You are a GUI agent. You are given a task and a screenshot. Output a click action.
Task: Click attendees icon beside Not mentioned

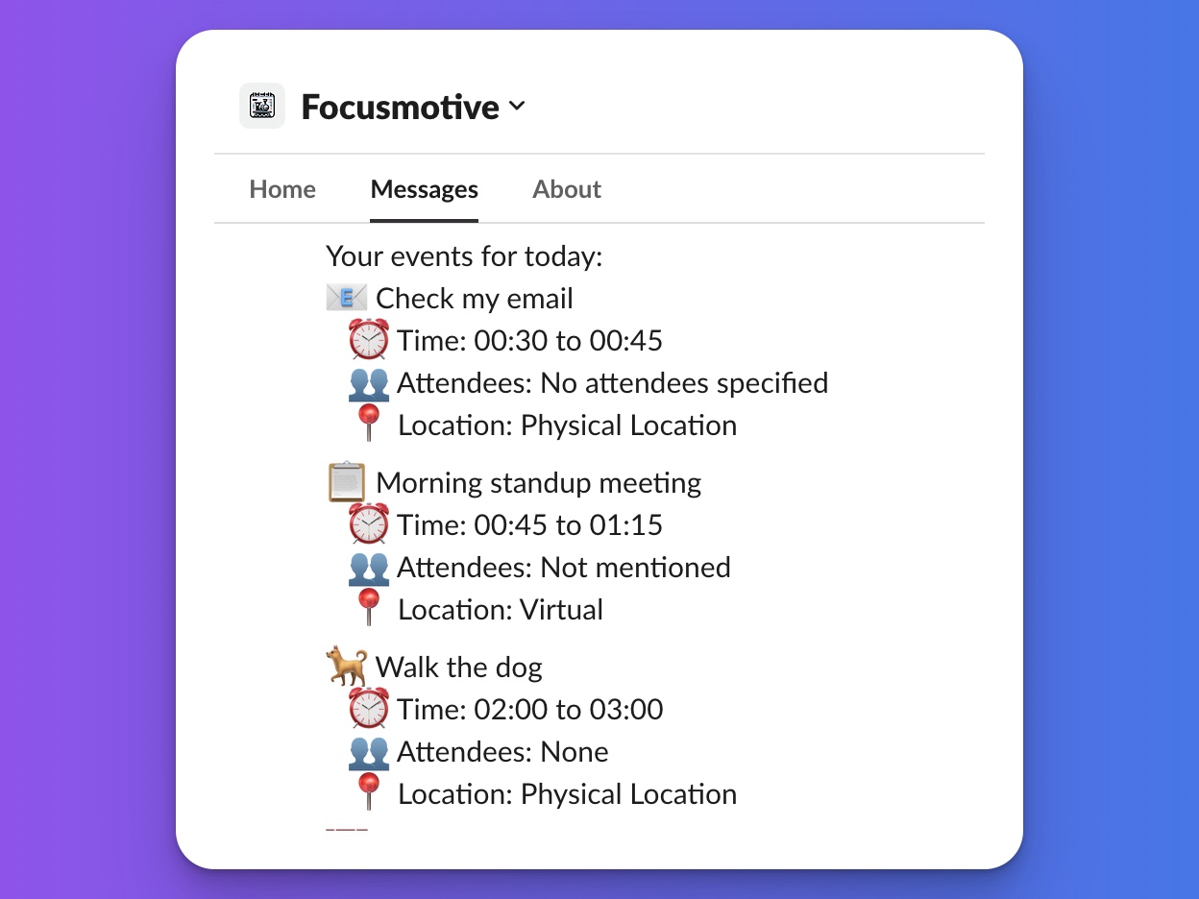(368, 568)
